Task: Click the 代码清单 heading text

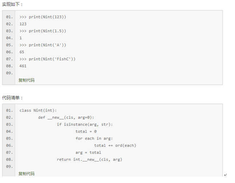Action: point(12,98)
